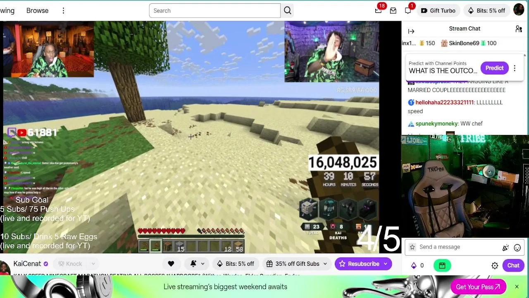Click the 'Predict with Channel Points' label

point(438,63)
